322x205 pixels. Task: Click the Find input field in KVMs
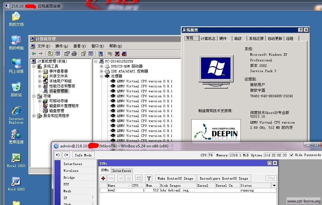point(271,178)
